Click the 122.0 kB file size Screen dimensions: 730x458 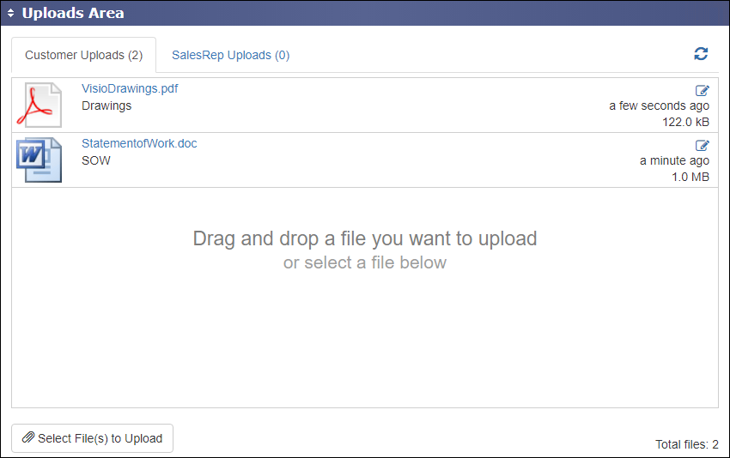click(x=685, y=122)
